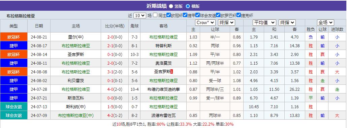The width and height of the screenshot is (347, 128).
Task: Click handicap cell 受一/球半
Action: click(215, 98)
